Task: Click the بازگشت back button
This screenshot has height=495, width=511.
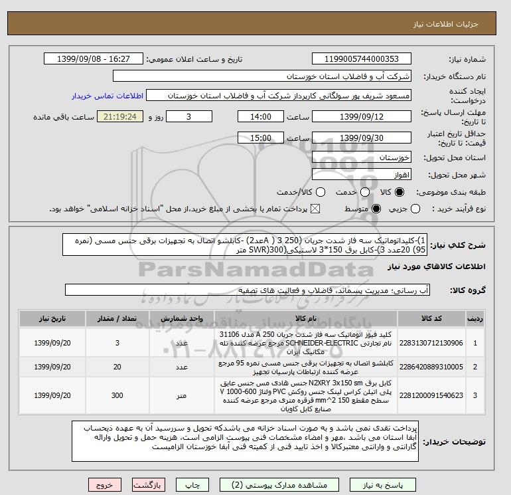Action: 148,485
